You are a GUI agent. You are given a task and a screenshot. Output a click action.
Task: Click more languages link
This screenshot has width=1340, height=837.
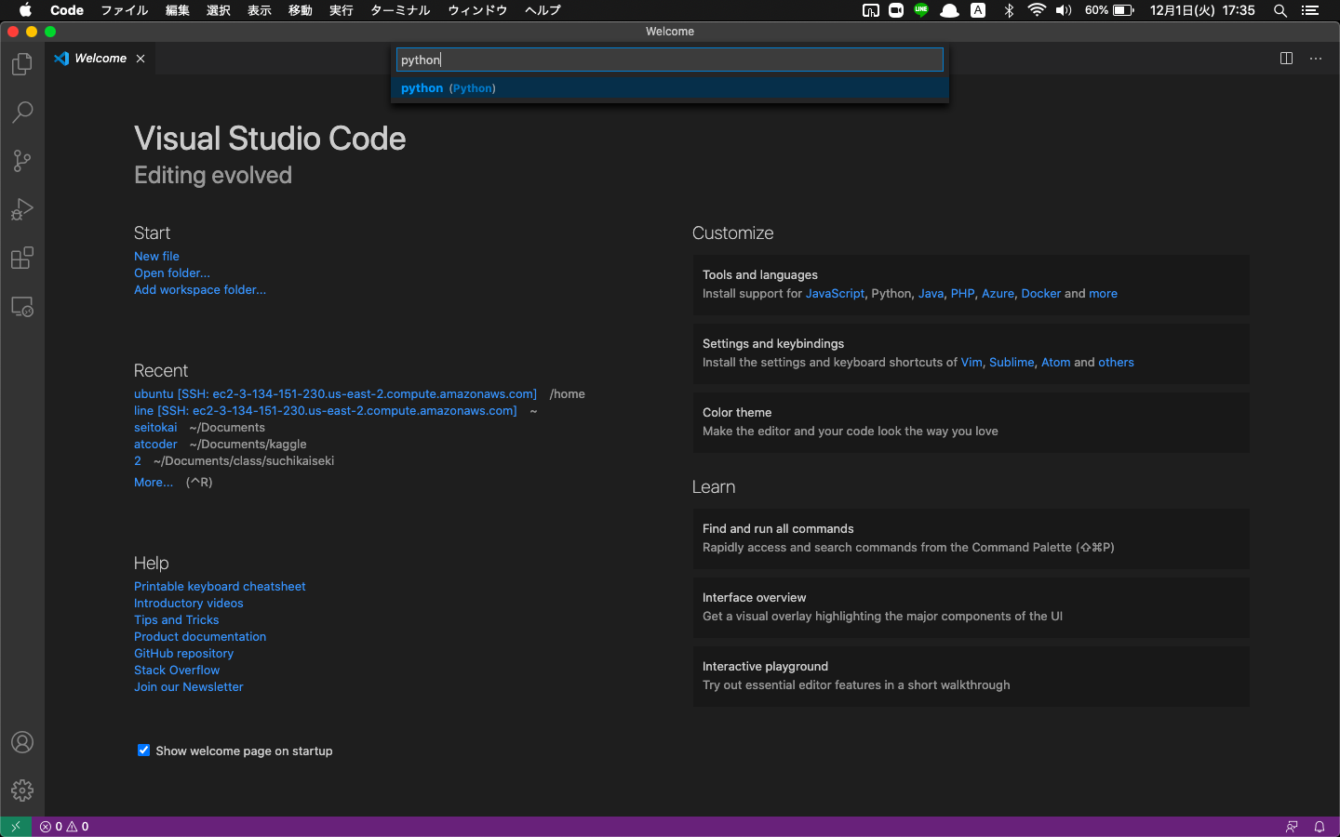(x=1103, y=294)
